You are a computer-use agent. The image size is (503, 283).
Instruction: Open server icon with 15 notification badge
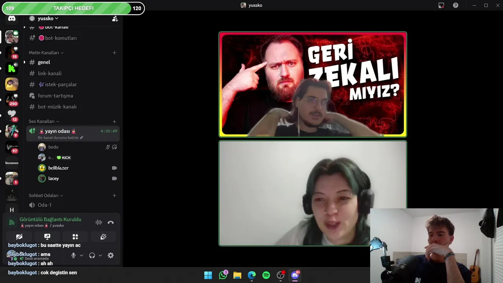point(12,53)
